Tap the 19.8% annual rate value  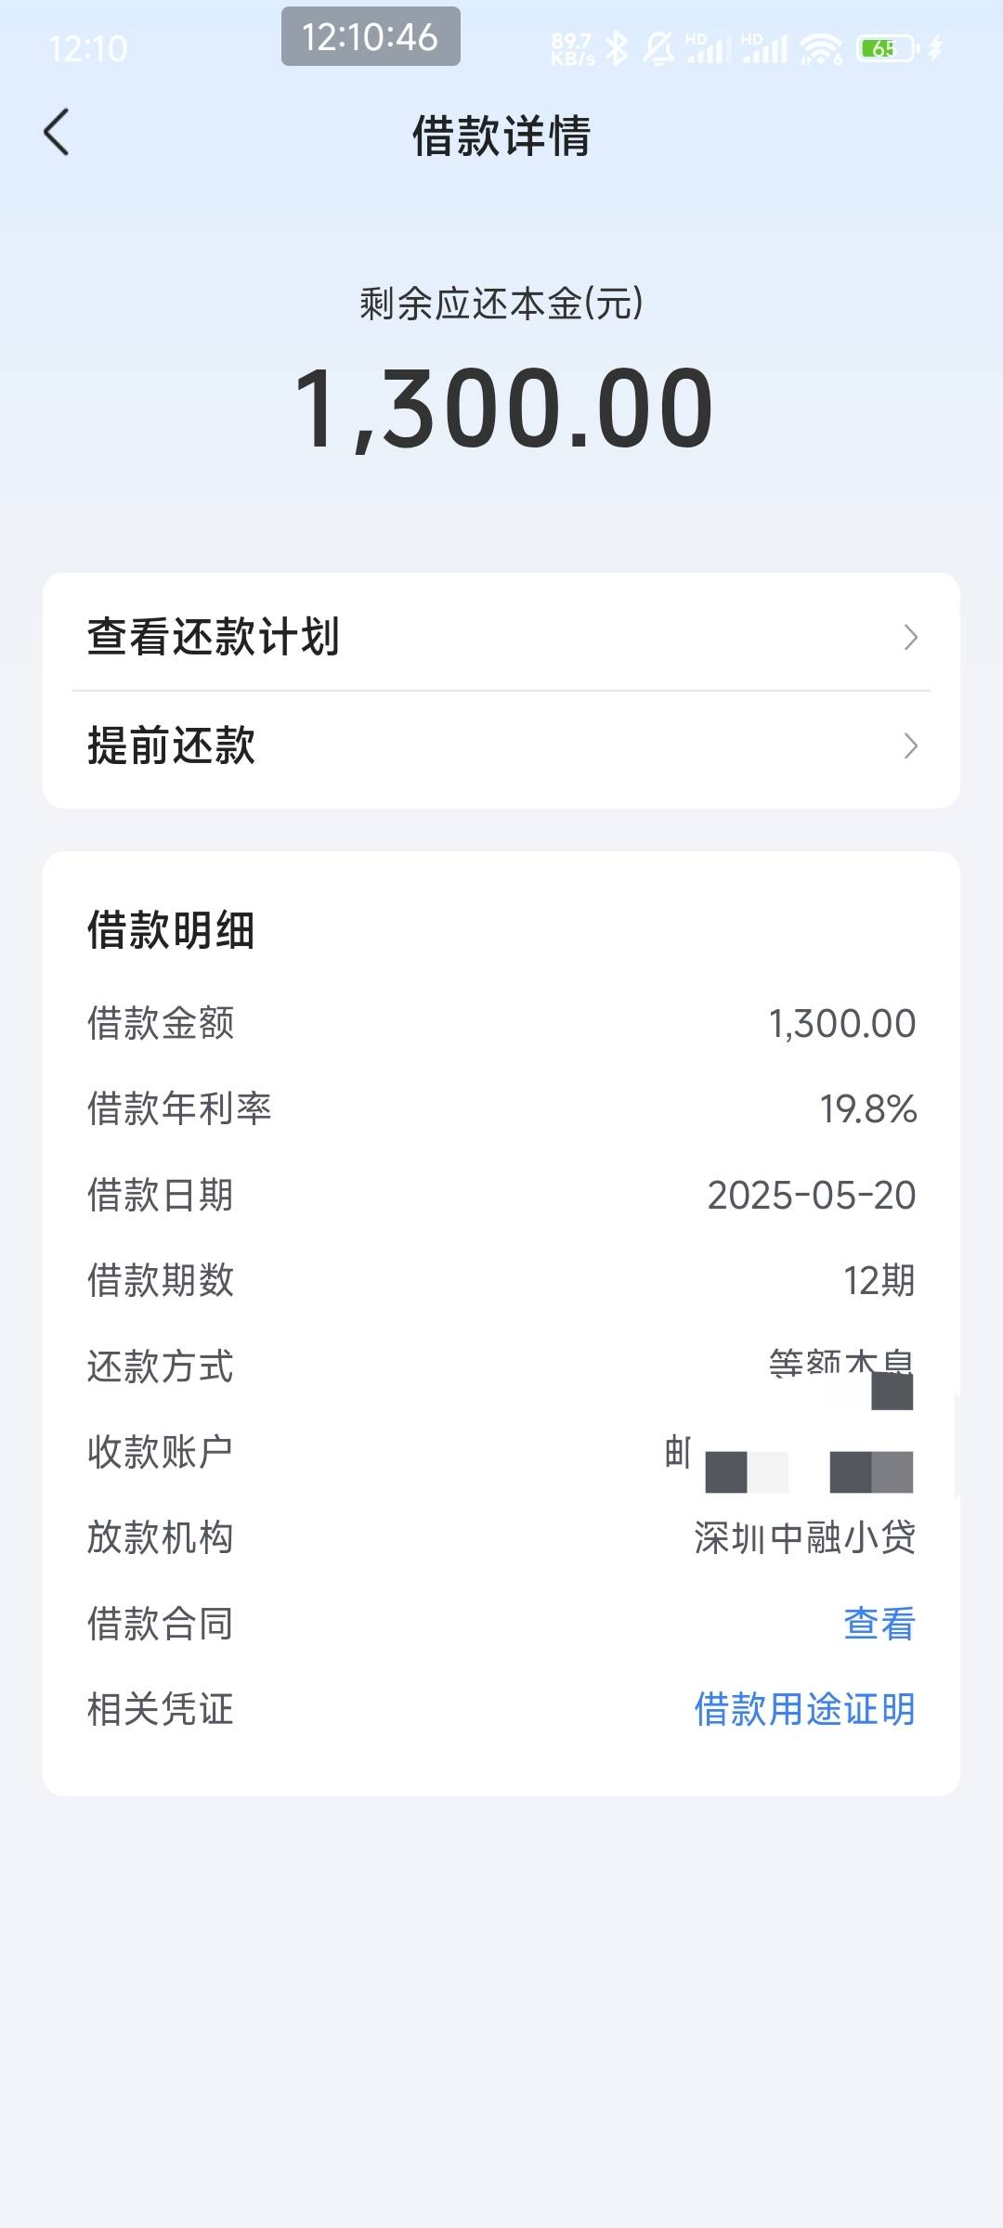tap(867, 1109)
